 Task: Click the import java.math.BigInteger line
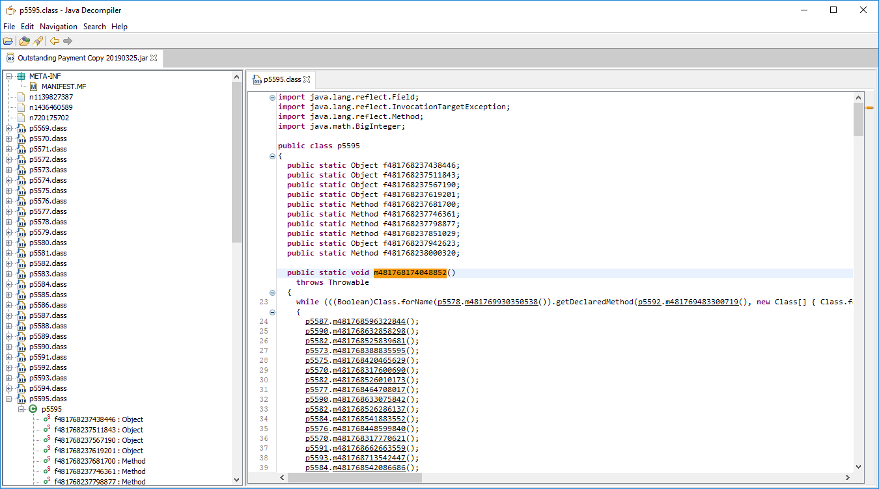pos(342,126)
